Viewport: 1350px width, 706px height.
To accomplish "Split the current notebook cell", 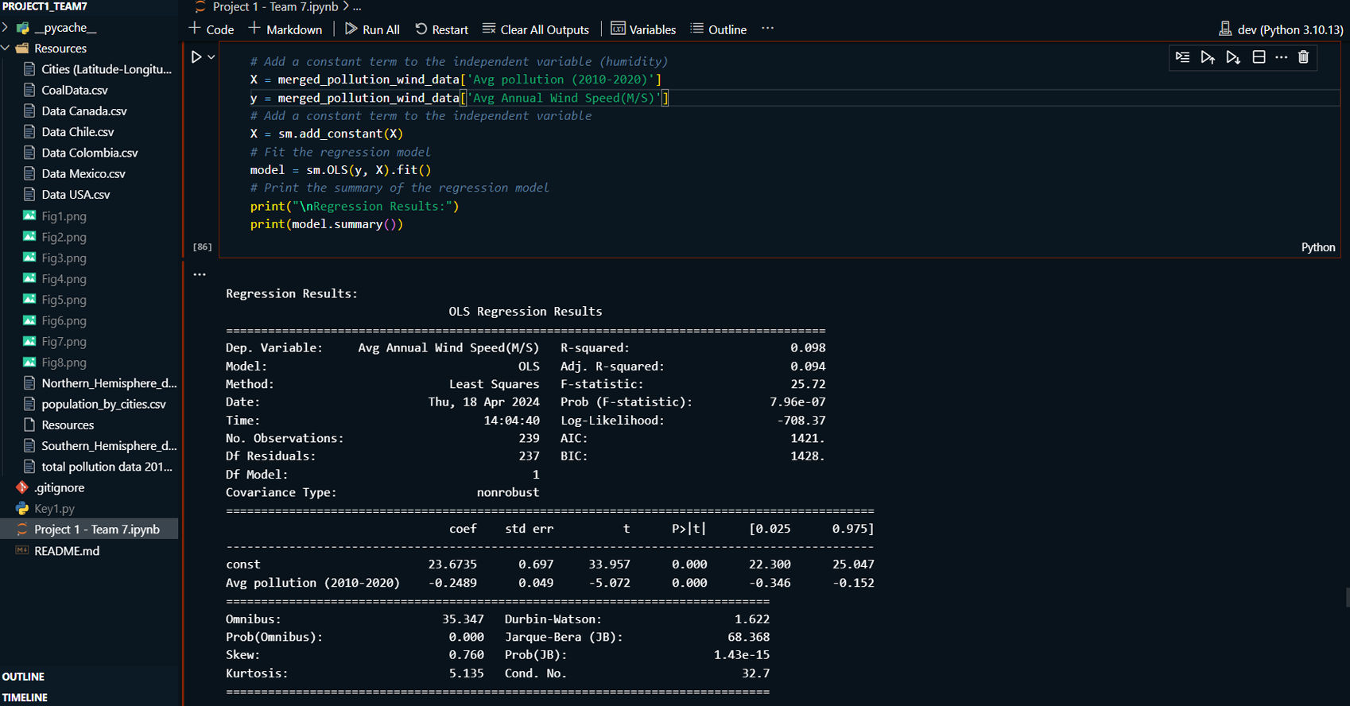I will pyautogui.click(x=1259, y=57).
